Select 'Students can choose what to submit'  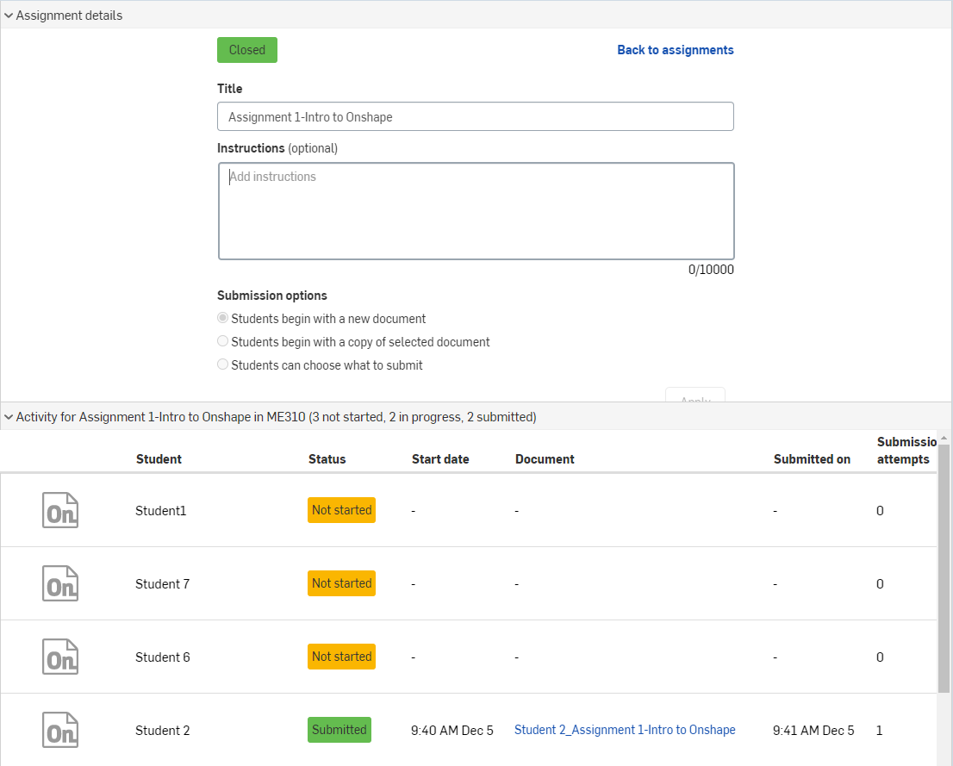pos(223,365)
